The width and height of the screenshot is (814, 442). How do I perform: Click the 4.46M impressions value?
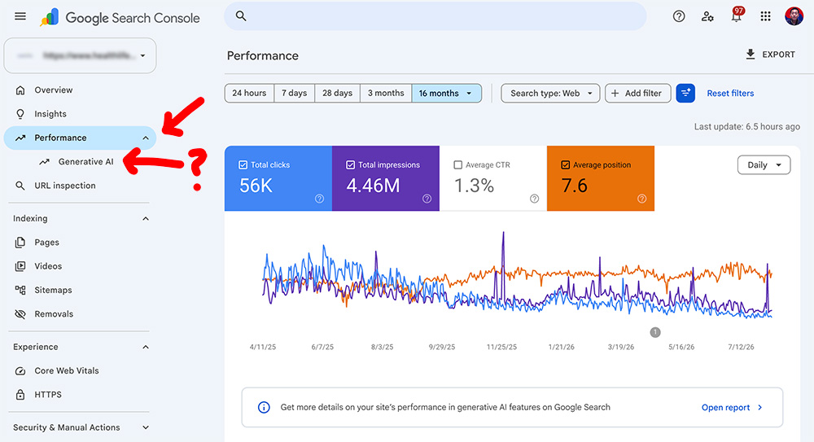click(373, 186)
